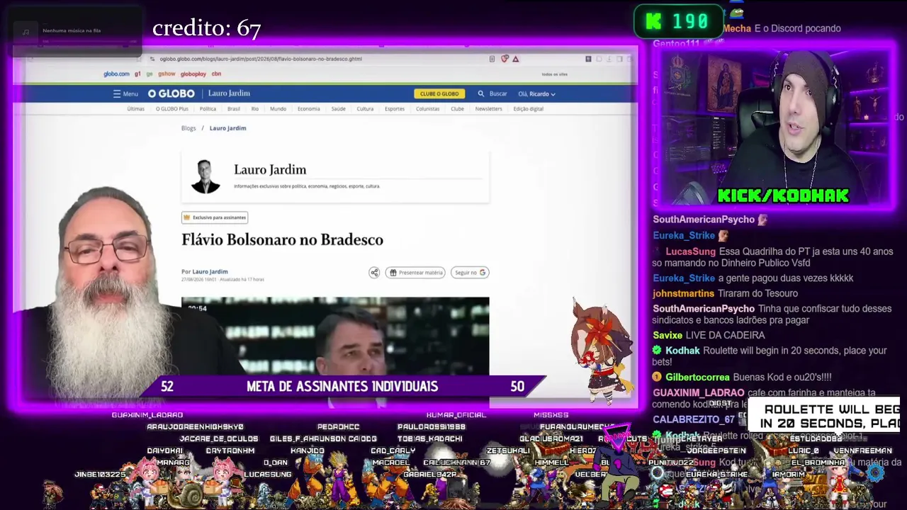Open the Clube section in the nav bar

coord(458,109)
